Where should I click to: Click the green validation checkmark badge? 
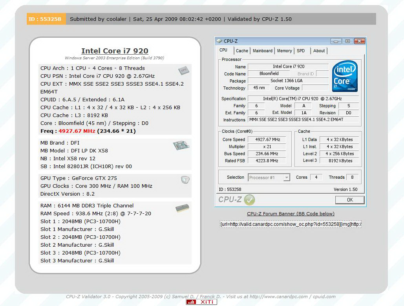click(249, 200)
